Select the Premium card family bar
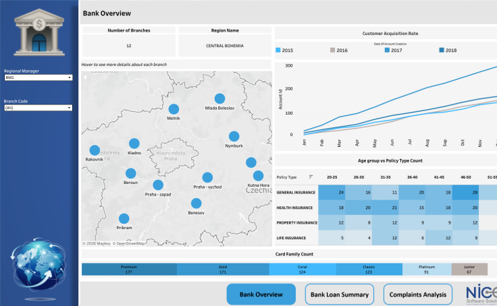Screen dimensions: 497x306 pos(129,270)
